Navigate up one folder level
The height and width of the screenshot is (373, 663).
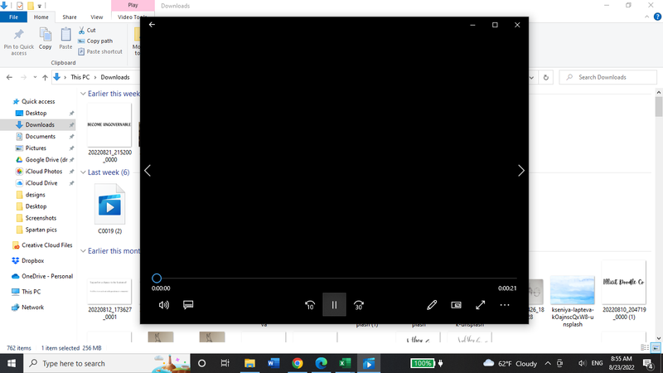[45, 77]
